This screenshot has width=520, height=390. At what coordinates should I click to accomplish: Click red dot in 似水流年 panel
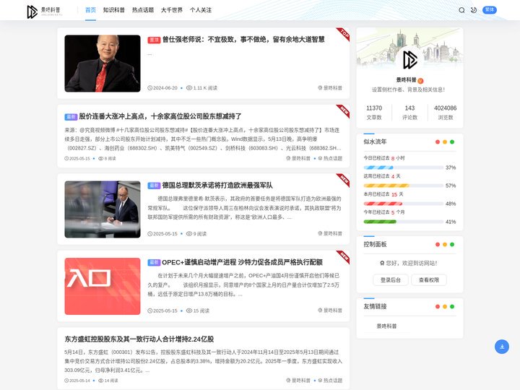[438, 142]
